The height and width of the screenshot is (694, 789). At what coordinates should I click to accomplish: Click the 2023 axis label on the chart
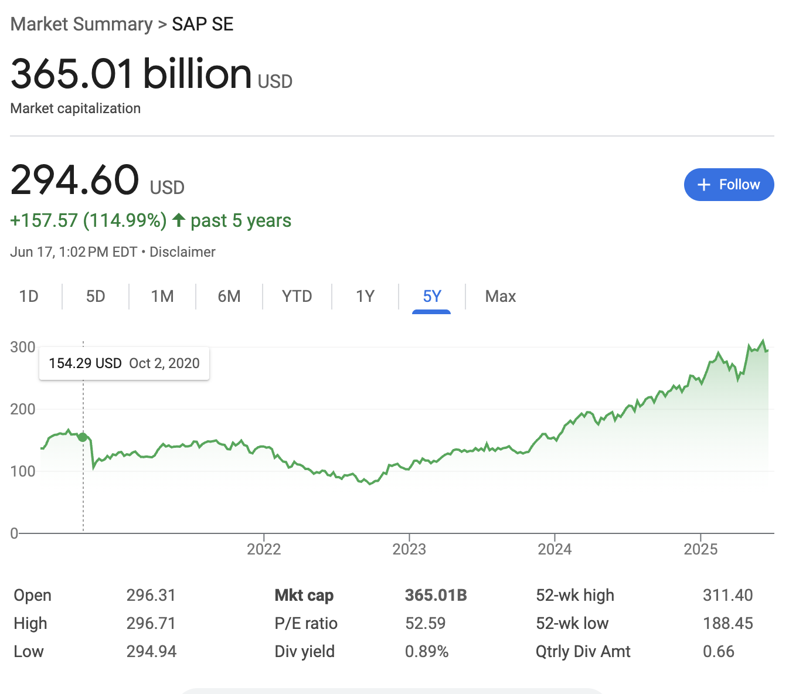point(410,549)
